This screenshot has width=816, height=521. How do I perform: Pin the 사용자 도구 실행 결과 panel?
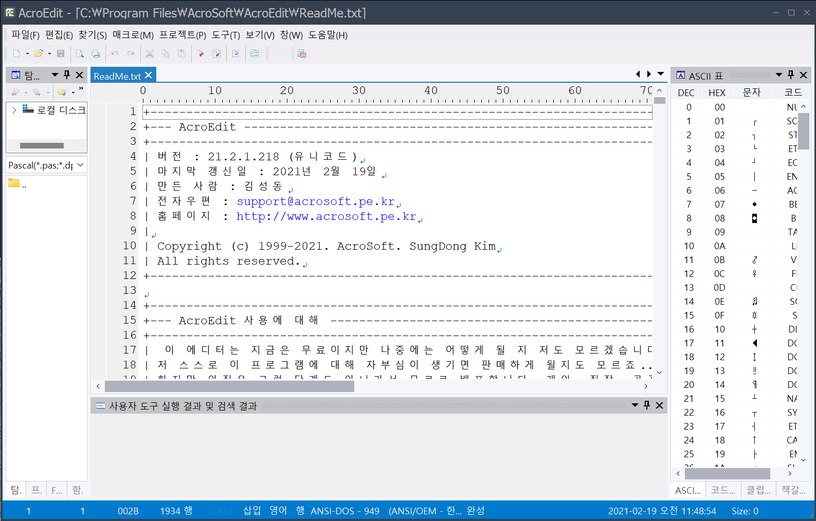tap(647, 405)
